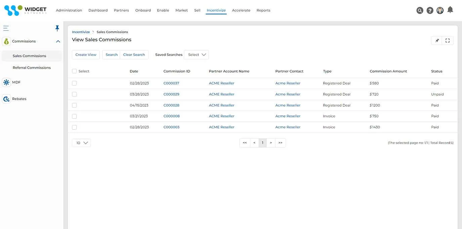Select the Incentivize menu
The image size is (462, 229).
[x=216, y=10]
